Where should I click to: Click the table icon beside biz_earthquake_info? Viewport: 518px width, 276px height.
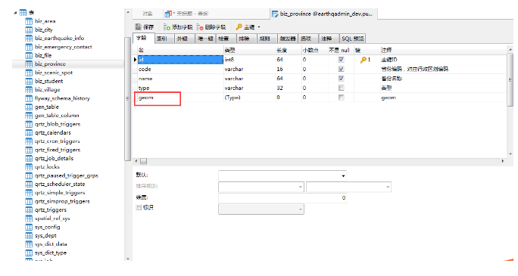click(29, 39)
